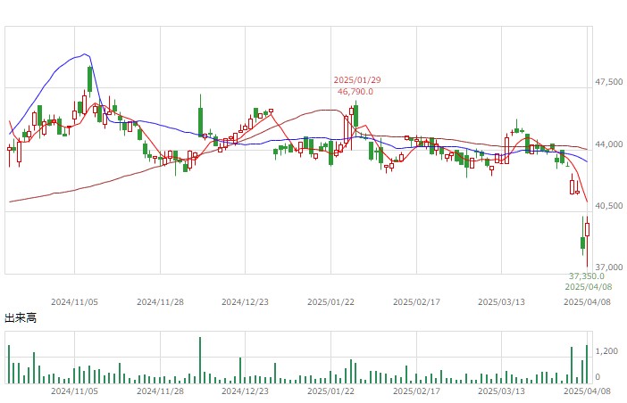Click the tall green candlestick after 2024/11/05
The width and height of the screenshot is (627, 403).
(90, 79)
